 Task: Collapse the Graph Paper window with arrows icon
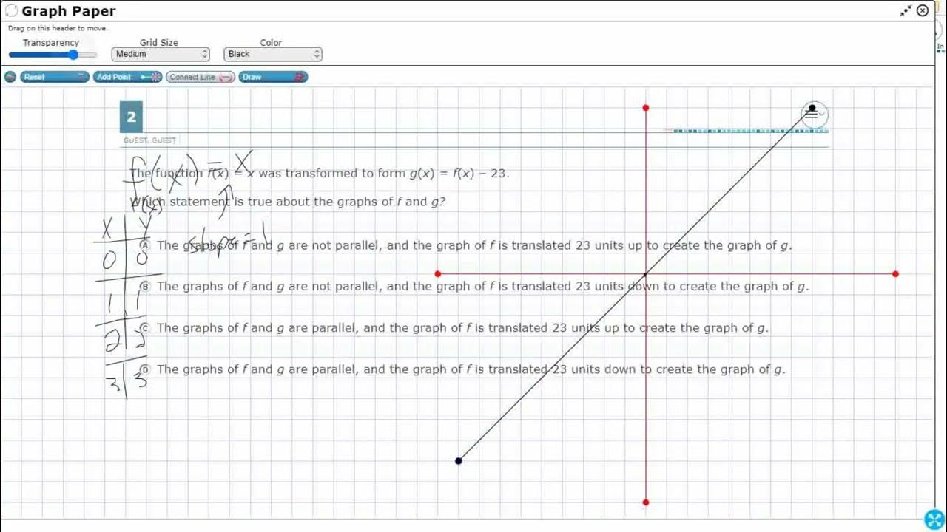click(x=906, y=10)
